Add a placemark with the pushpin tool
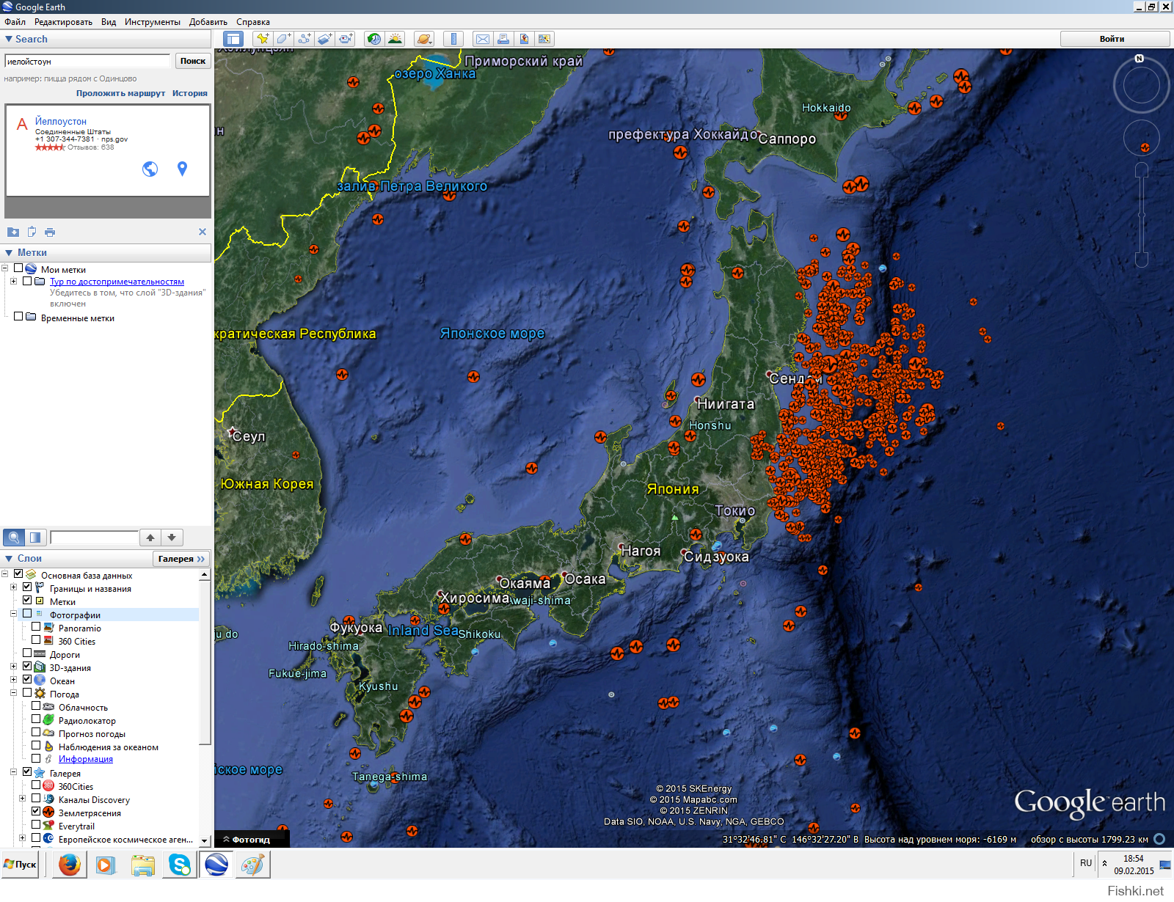The height and width of the screenshot is (902, 1174). click(x=263, y=39)
